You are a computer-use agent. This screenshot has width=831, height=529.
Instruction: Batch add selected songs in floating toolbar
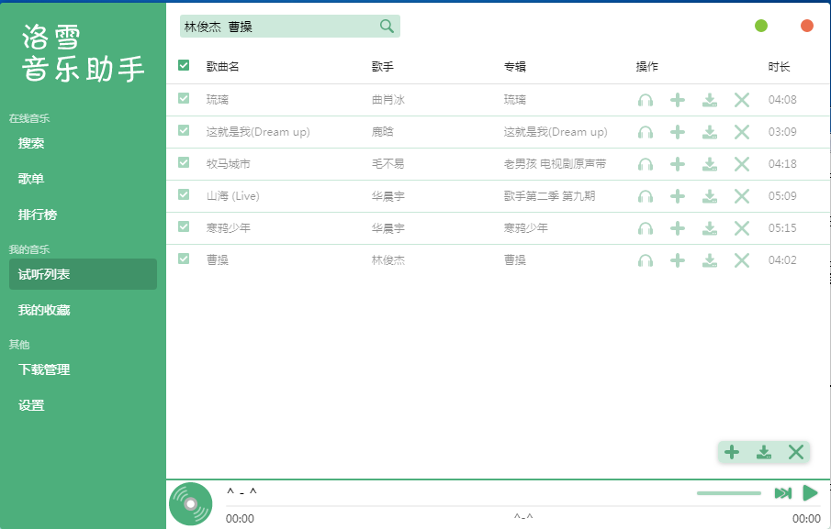732,452
